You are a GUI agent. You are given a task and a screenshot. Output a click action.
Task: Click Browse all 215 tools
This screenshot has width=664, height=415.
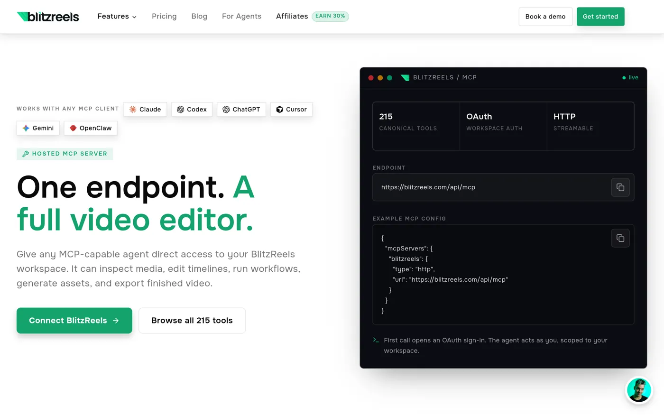click(x=192, y=321)
